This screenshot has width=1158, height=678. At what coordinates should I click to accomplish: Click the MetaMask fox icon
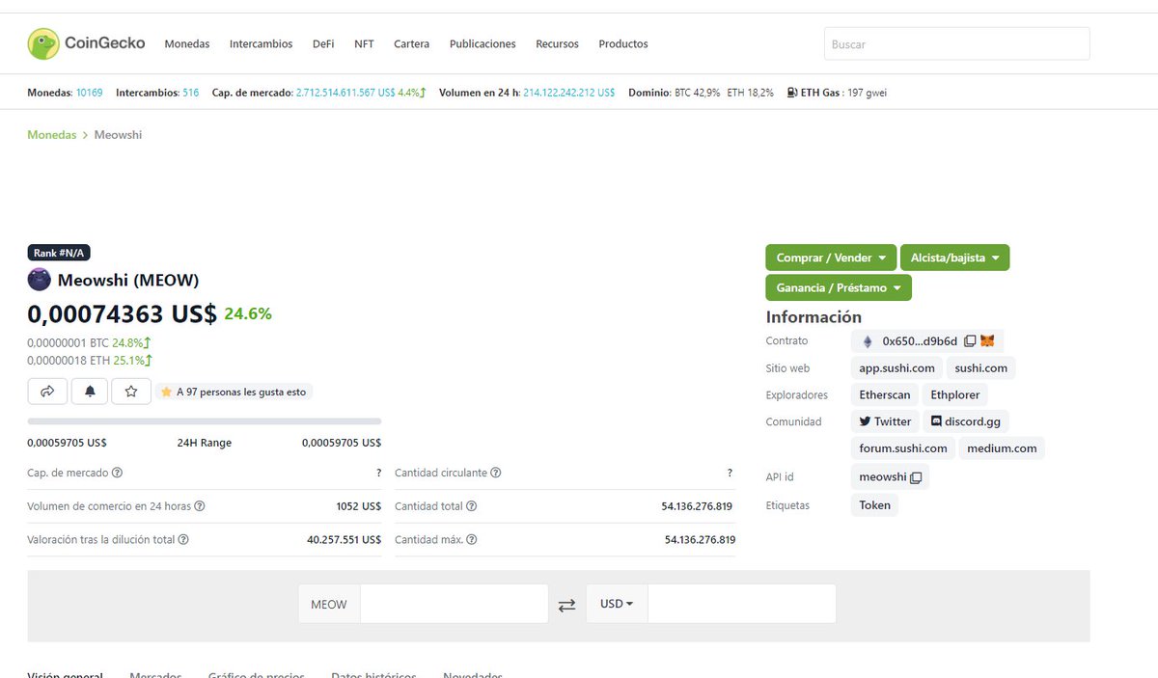[988, 341]
